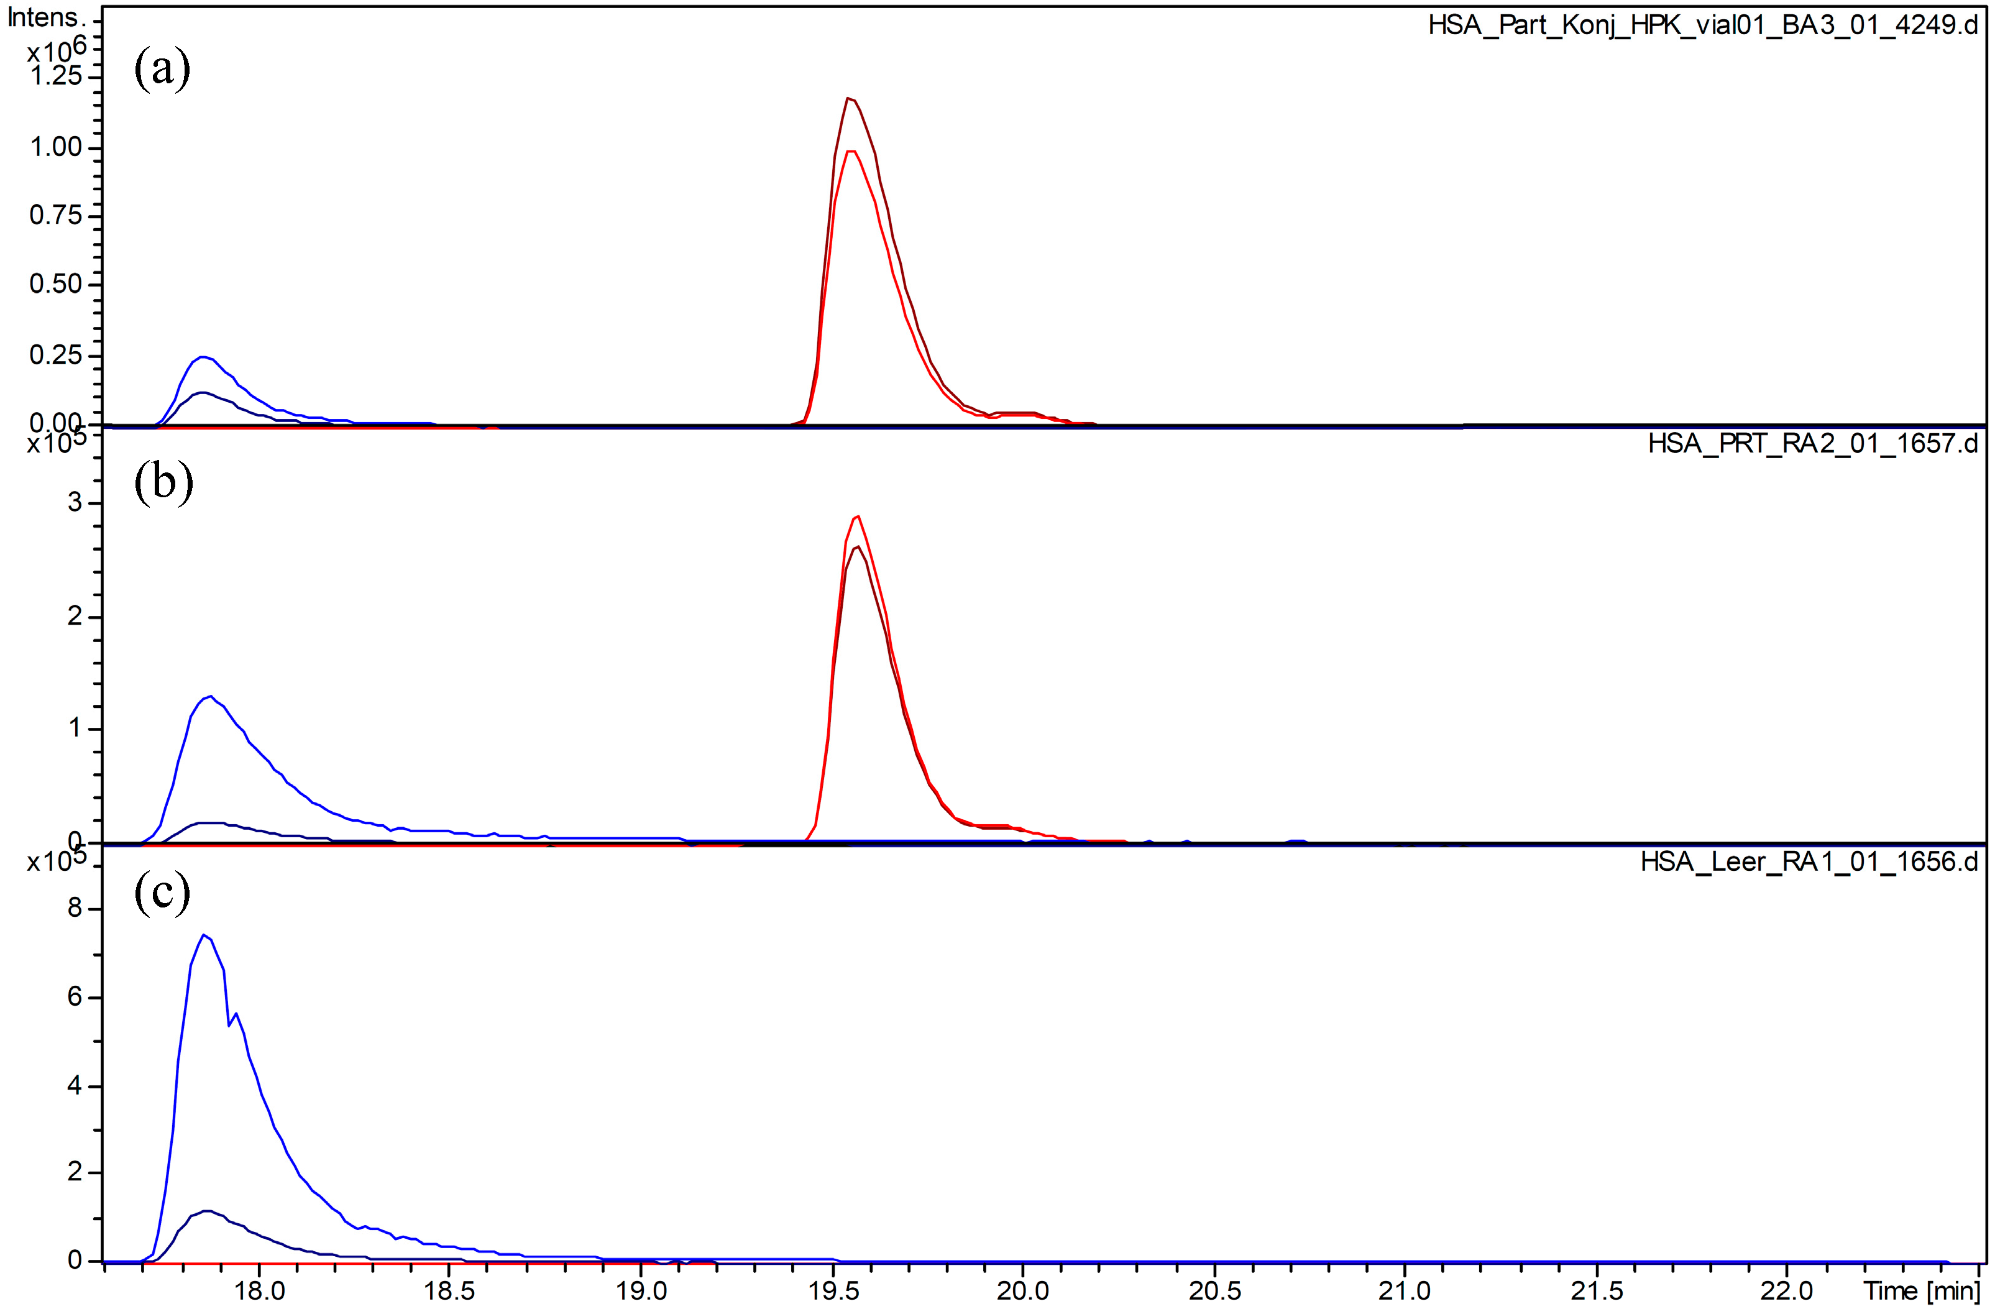Click the Time [min] axis label
1995x1314 pixels.
point(1922,1292)
